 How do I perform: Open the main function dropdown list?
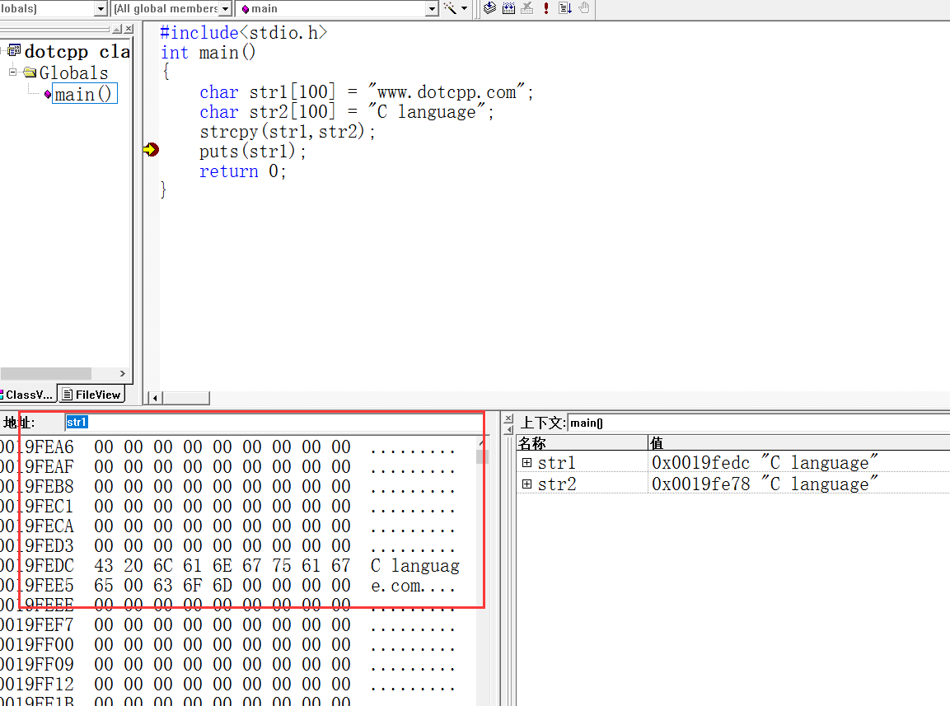432,8
